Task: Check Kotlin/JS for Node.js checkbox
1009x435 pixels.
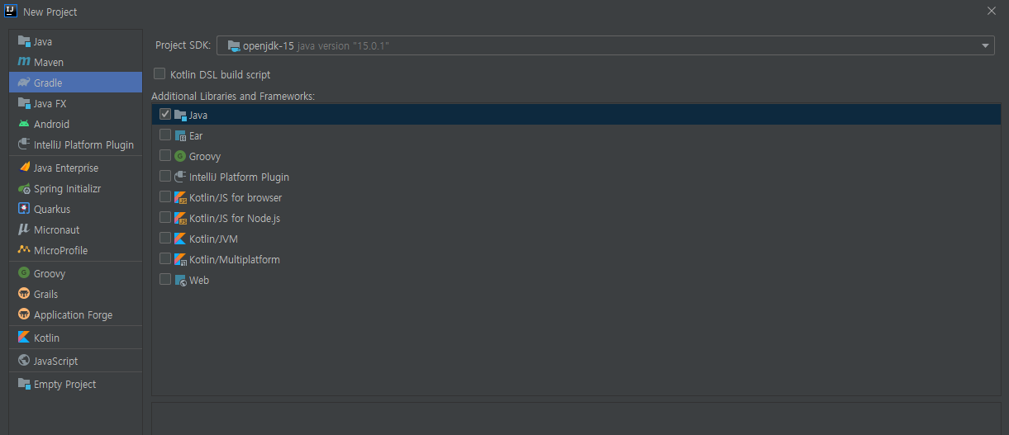Action: (x=165, y=217)
